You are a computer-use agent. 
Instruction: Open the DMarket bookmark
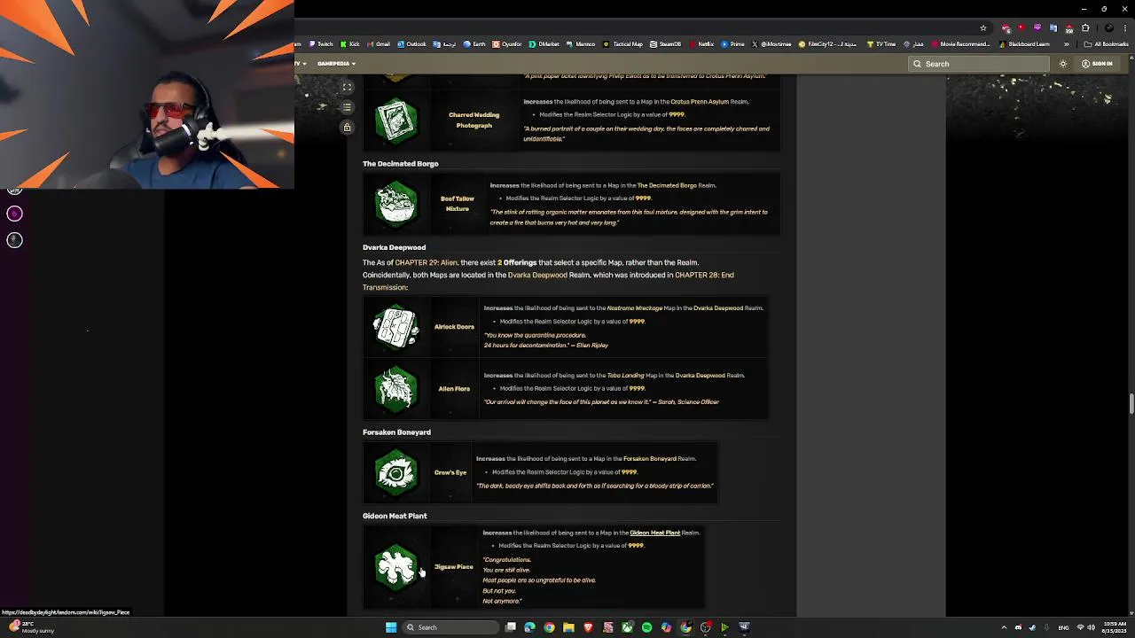click(x=544, y=44)
